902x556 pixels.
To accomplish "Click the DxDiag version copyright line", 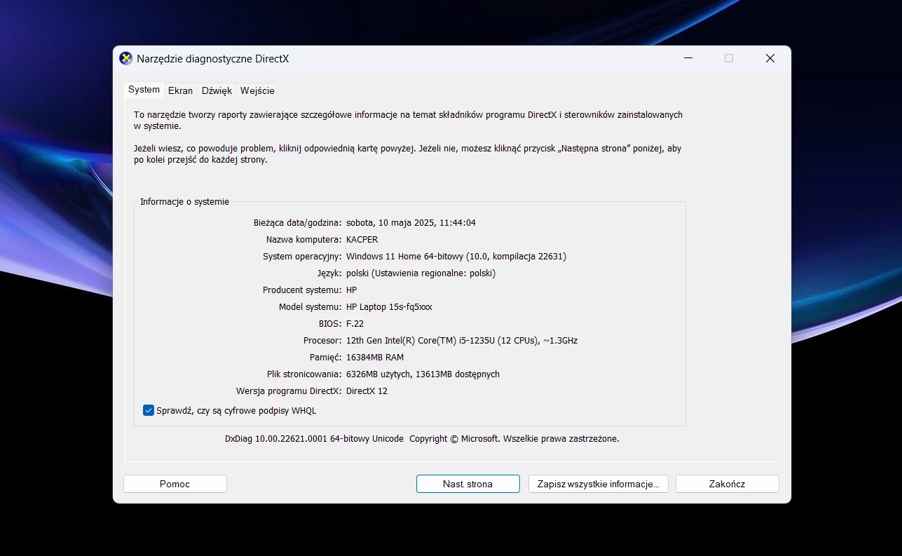I will 422,438.
